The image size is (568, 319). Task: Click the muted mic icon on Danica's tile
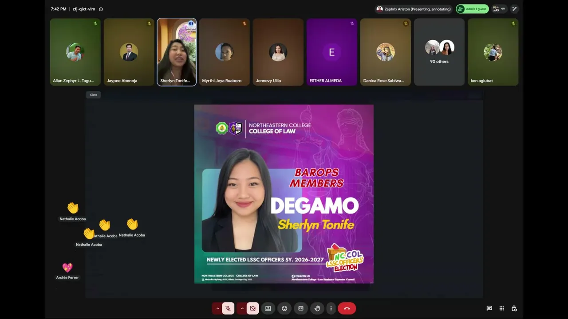coord(406,23)
